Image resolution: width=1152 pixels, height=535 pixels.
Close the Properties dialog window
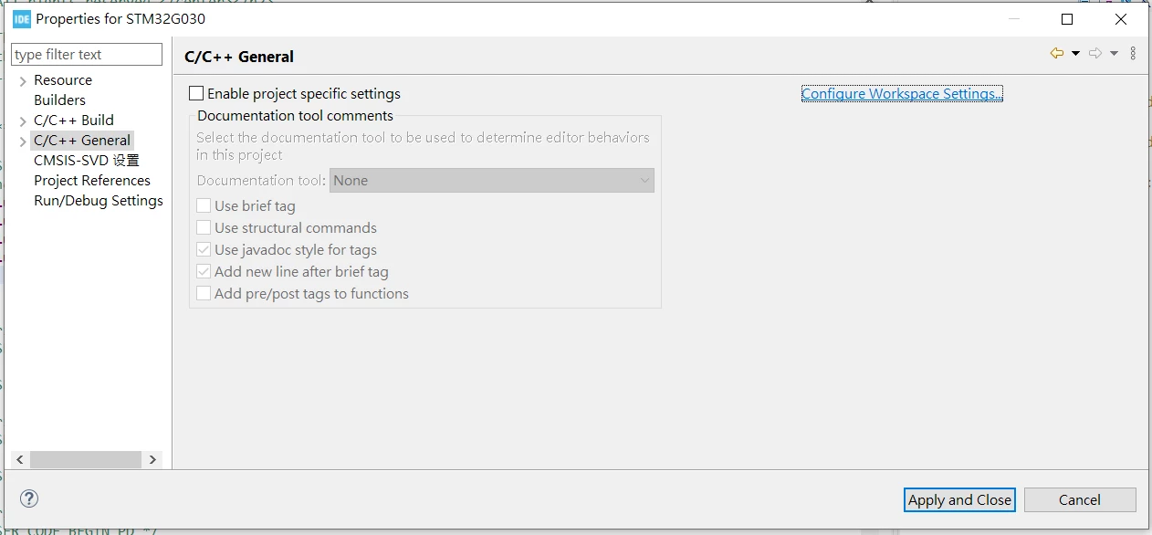coord(1121,19)
